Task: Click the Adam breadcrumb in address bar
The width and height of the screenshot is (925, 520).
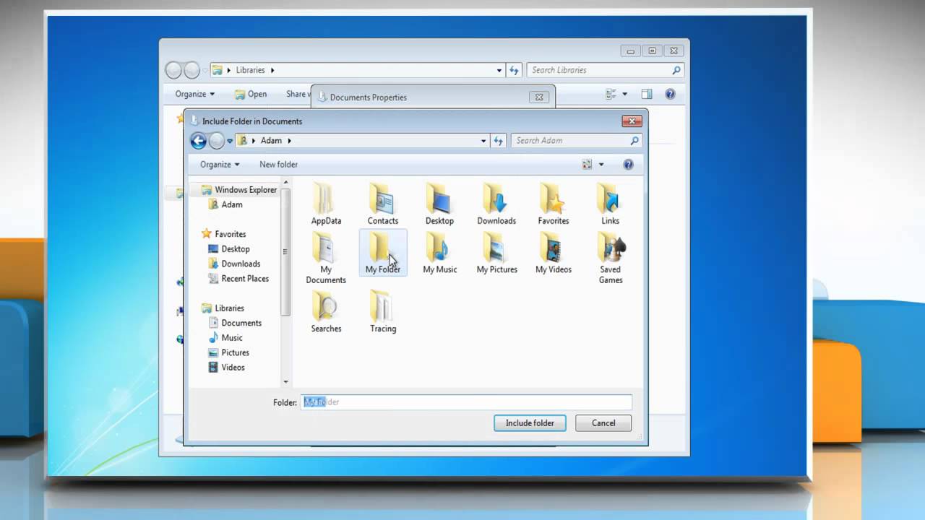Action: point(271,141)
